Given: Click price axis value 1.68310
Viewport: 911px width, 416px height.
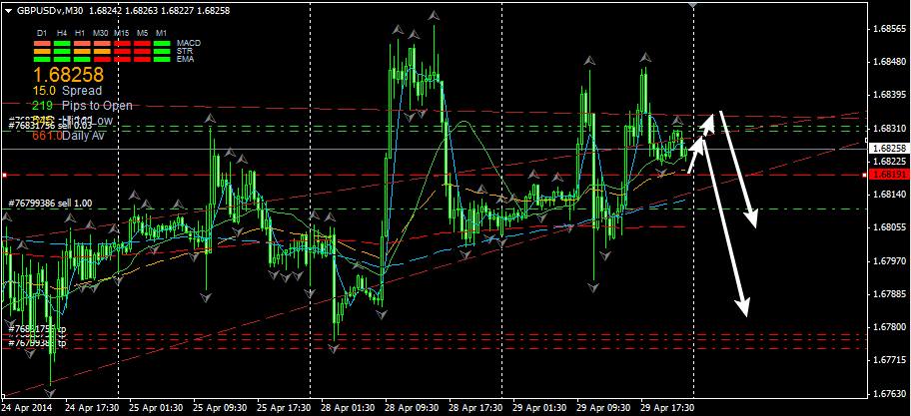Looking at the screenshot, I should tap(889, 128).
